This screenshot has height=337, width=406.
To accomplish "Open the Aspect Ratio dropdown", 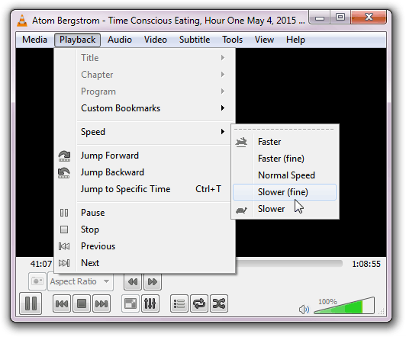I will point(80,281).
